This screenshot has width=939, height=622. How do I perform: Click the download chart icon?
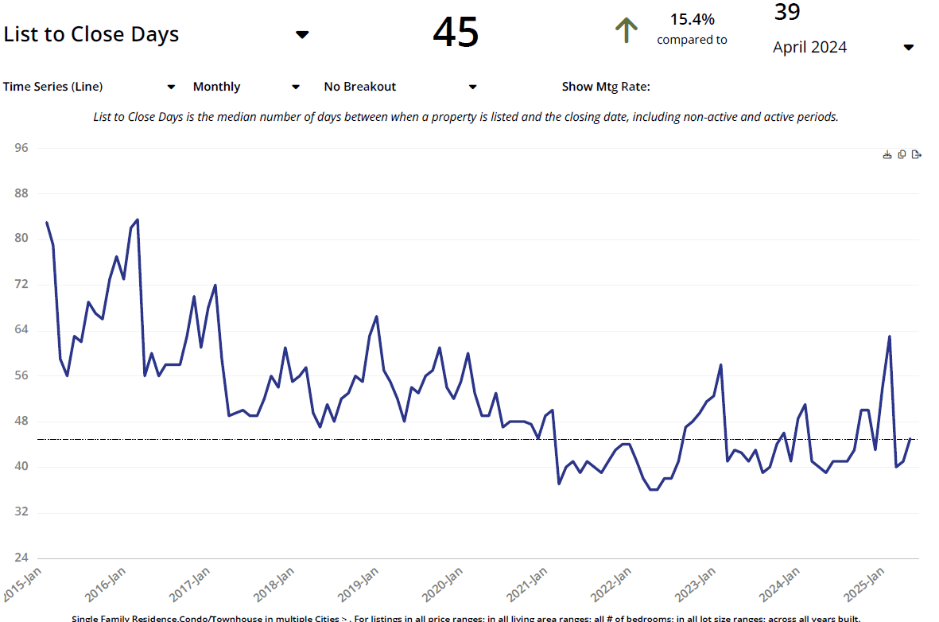pyautogui.click(x=887, y=154)
